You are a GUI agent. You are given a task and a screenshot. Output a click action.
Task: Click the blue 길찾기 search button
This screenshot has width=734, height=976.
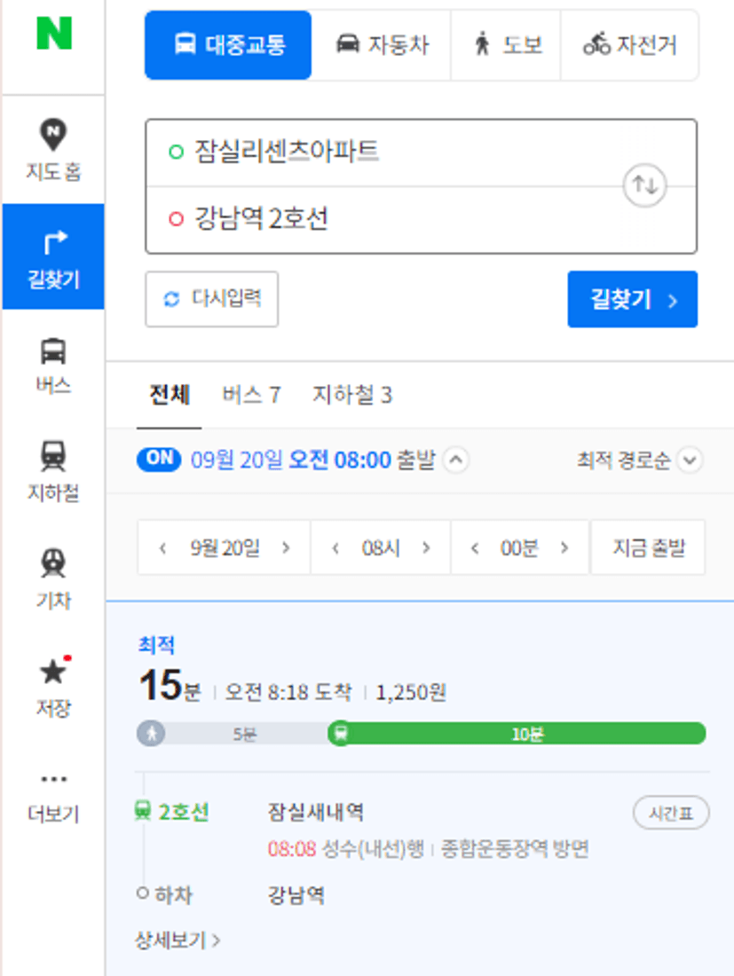633,299
